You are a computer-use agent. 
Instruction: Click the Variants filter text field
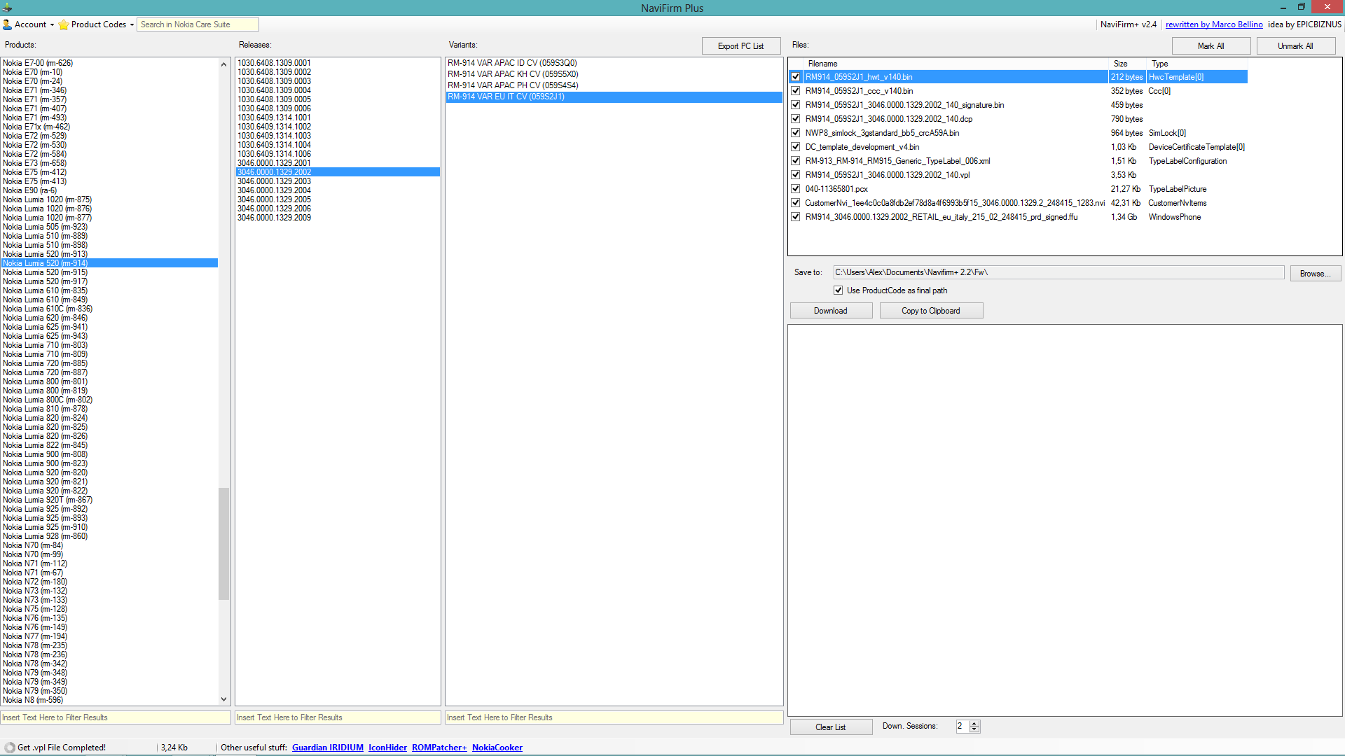point(614,717)
